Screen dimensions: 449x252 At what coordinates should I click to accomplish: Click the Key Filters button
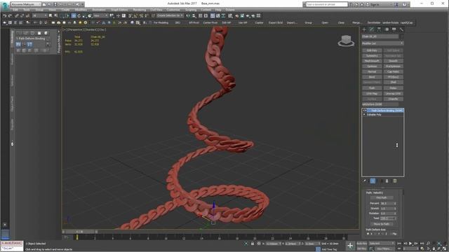(384, 249)
